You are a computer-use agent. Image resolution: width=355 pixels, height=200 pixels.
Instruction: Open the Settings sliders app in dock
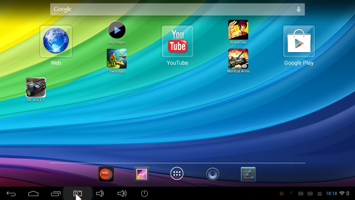248,174
